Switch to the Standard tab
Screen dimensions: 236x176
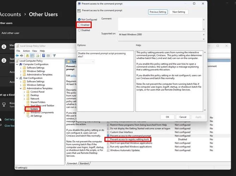84,163
